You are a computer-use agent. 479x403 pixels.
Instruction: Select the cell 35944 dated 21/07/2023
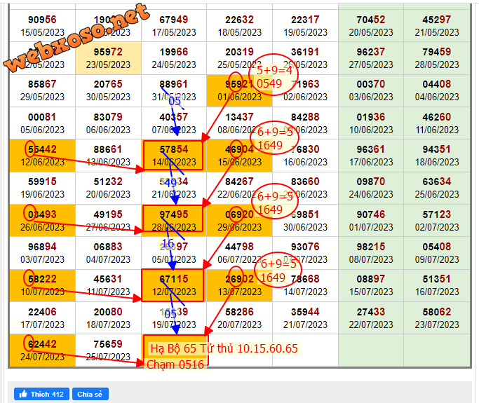point(305,317)
